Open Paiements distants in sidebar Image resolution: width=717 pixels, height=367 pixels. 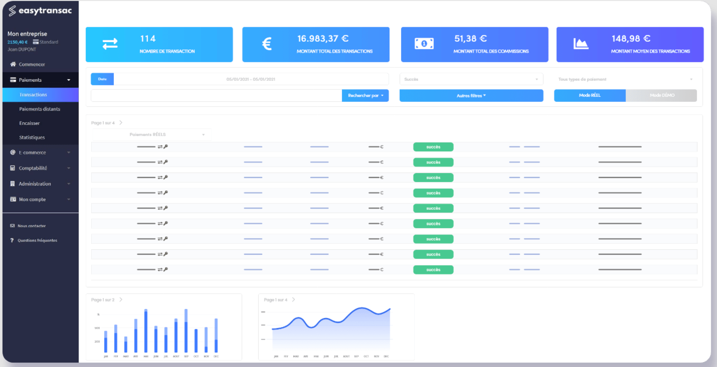(40, 109)
